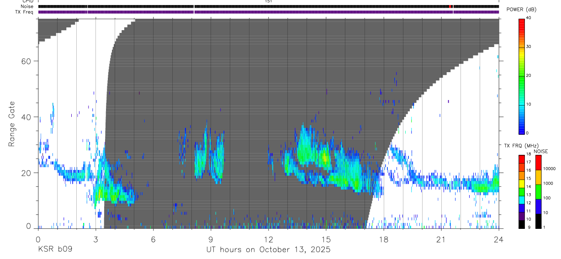Screen dimensions: 561x259
Task: Click the '15' hour tick on the x-axis
Action: (326, 239)
